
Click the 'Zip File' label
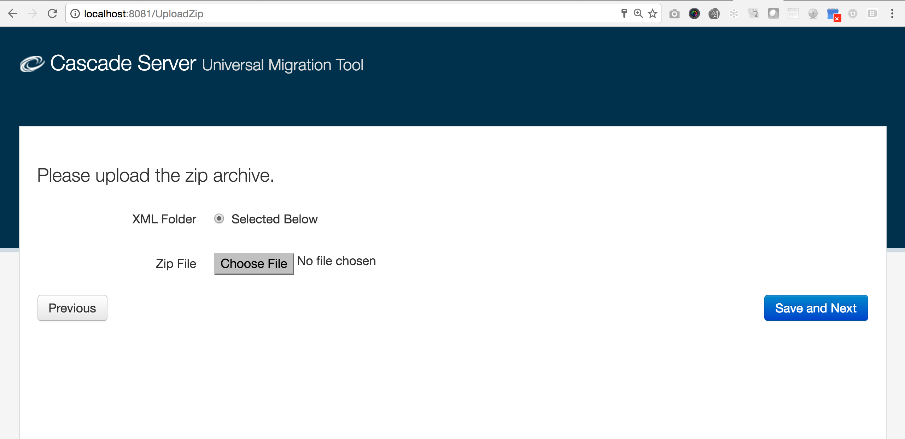[176, 264]
